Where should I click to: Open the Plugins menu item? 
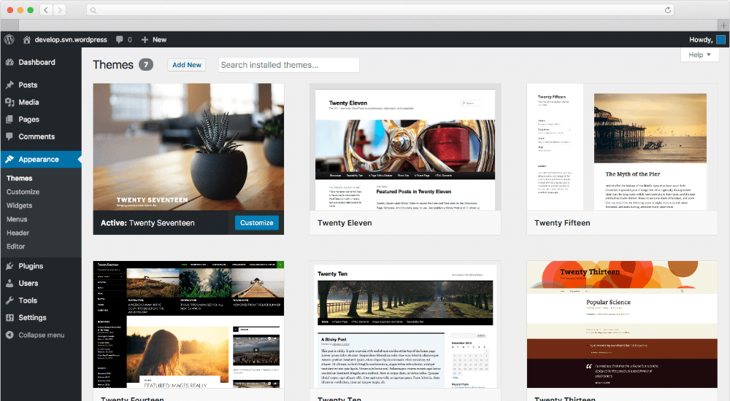(41, 266)
